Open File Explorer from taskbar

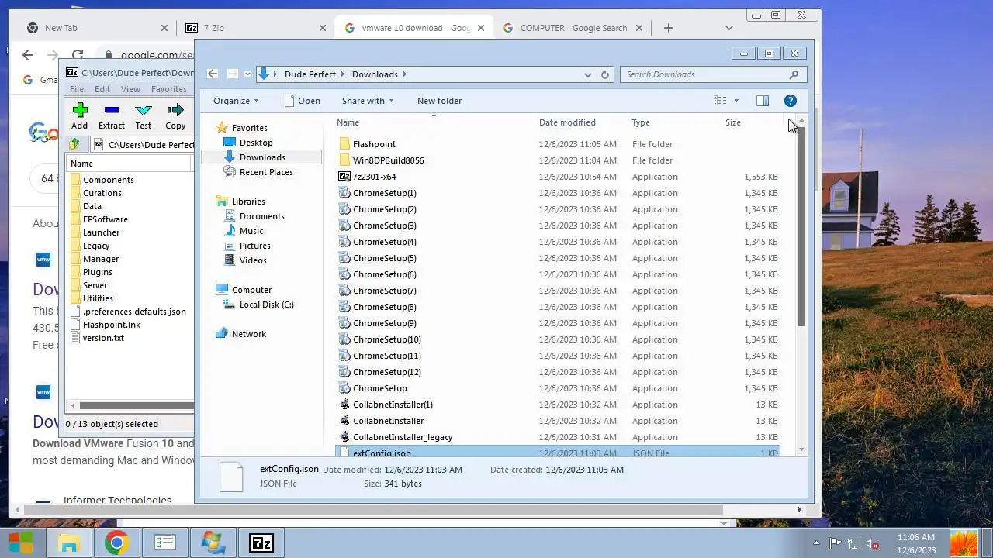[69, 542]
